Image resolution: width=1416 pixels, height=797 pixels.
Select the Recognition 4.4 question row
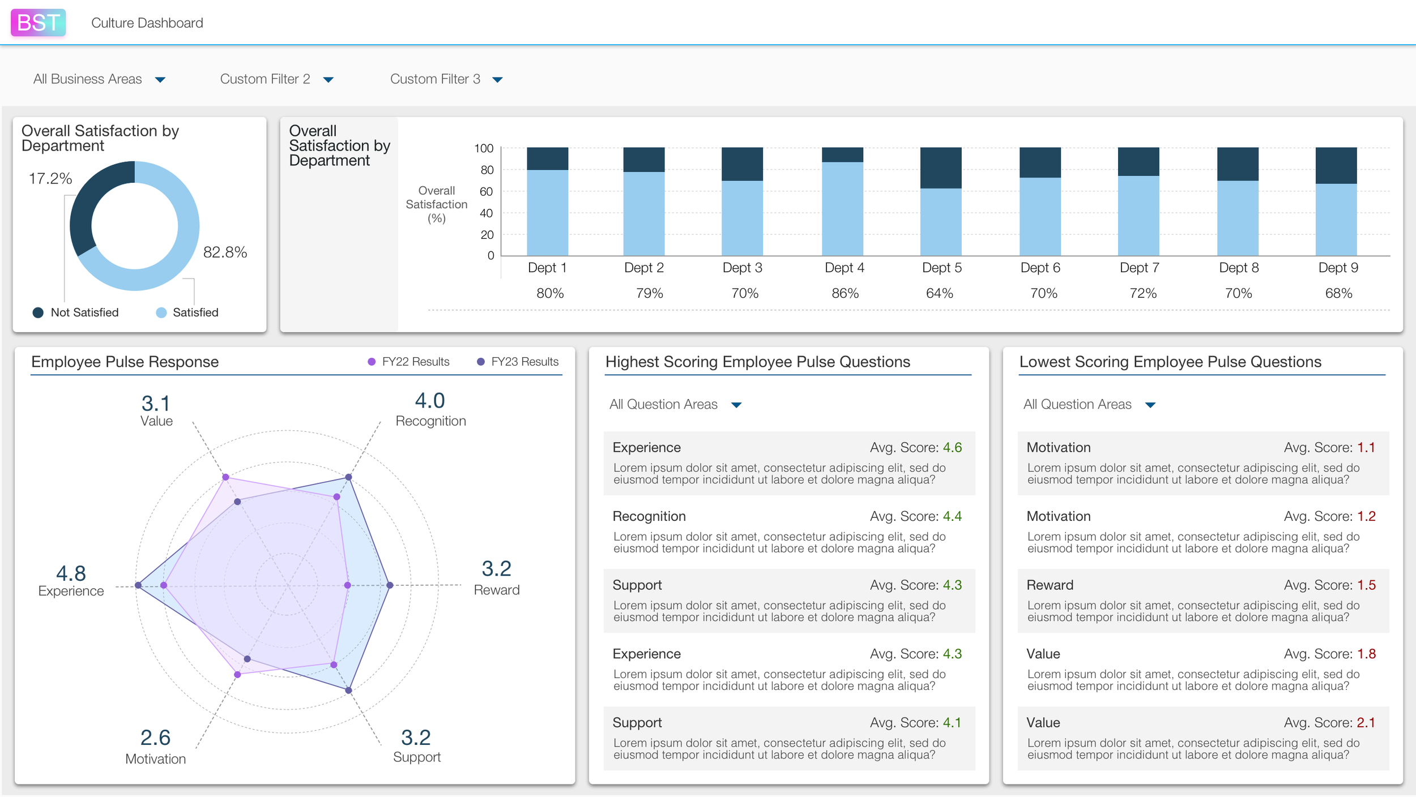789,532
